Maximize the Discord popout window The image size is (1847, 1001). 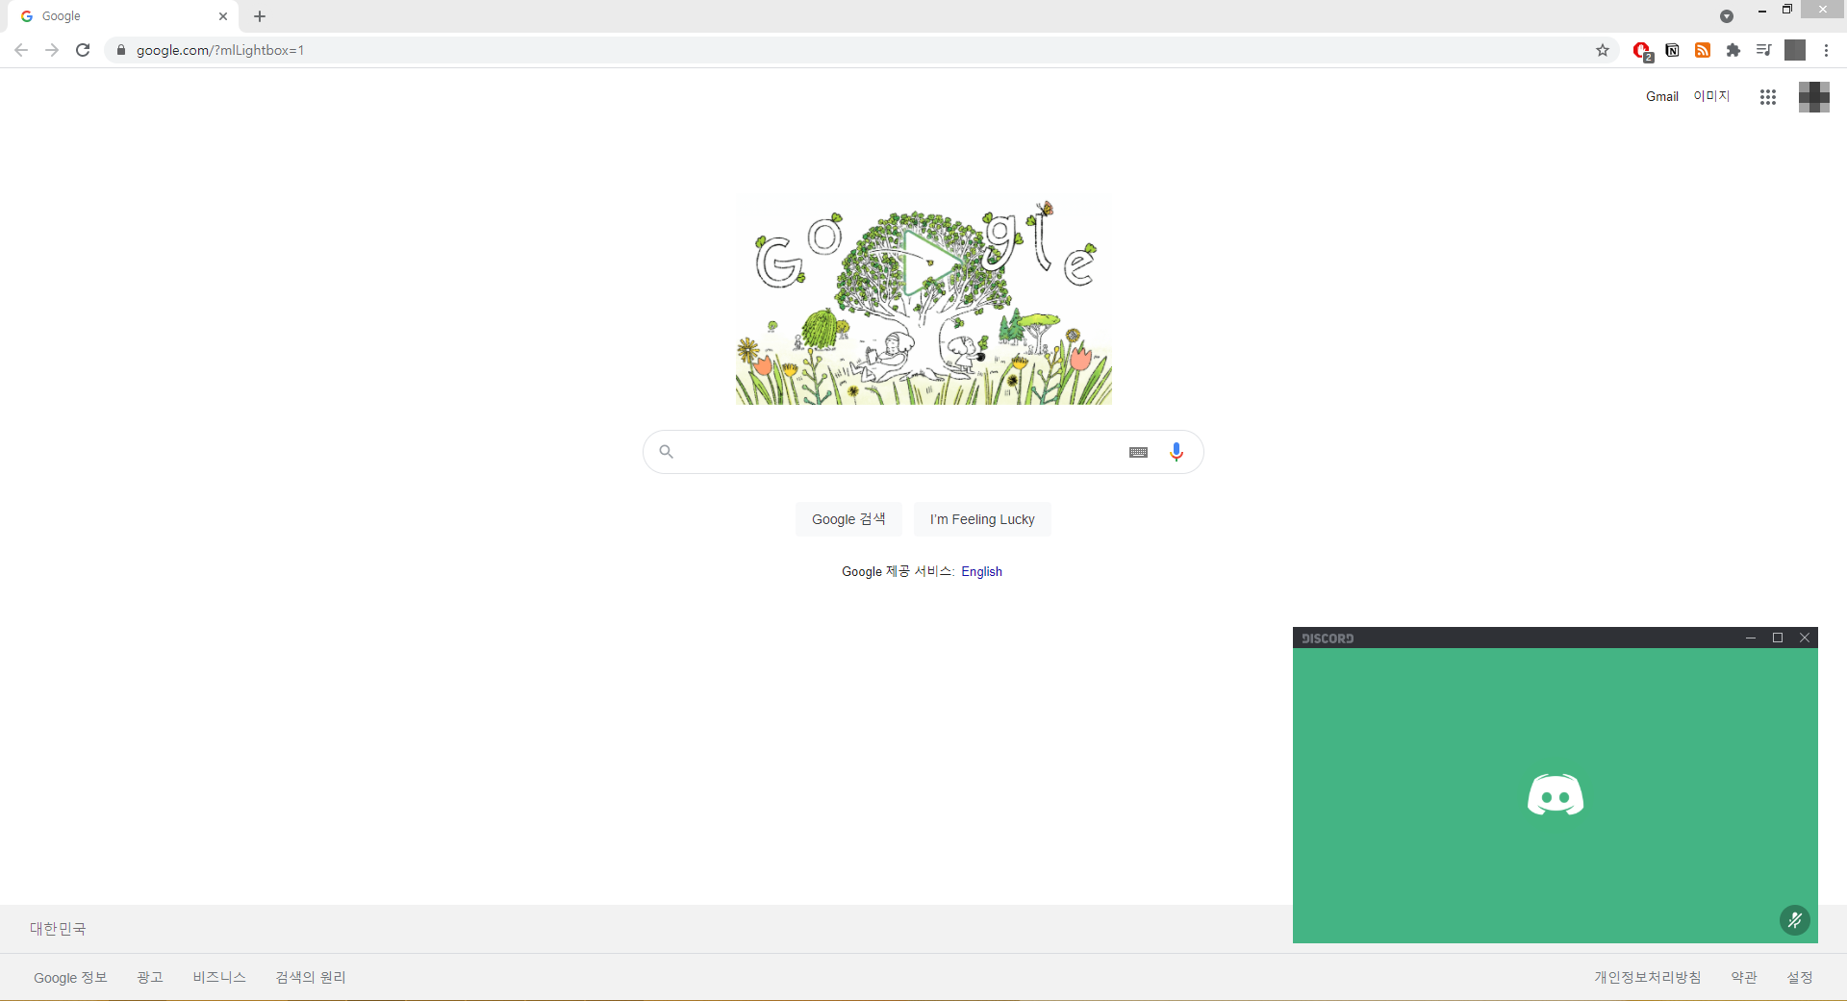(1778, 638)
